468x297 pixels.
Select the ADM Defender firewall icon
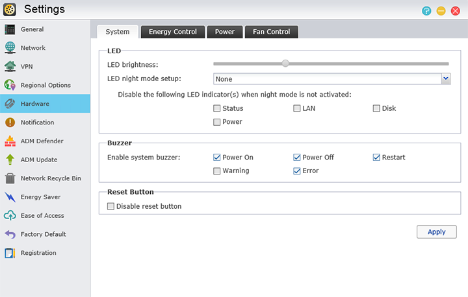point(10,141)
